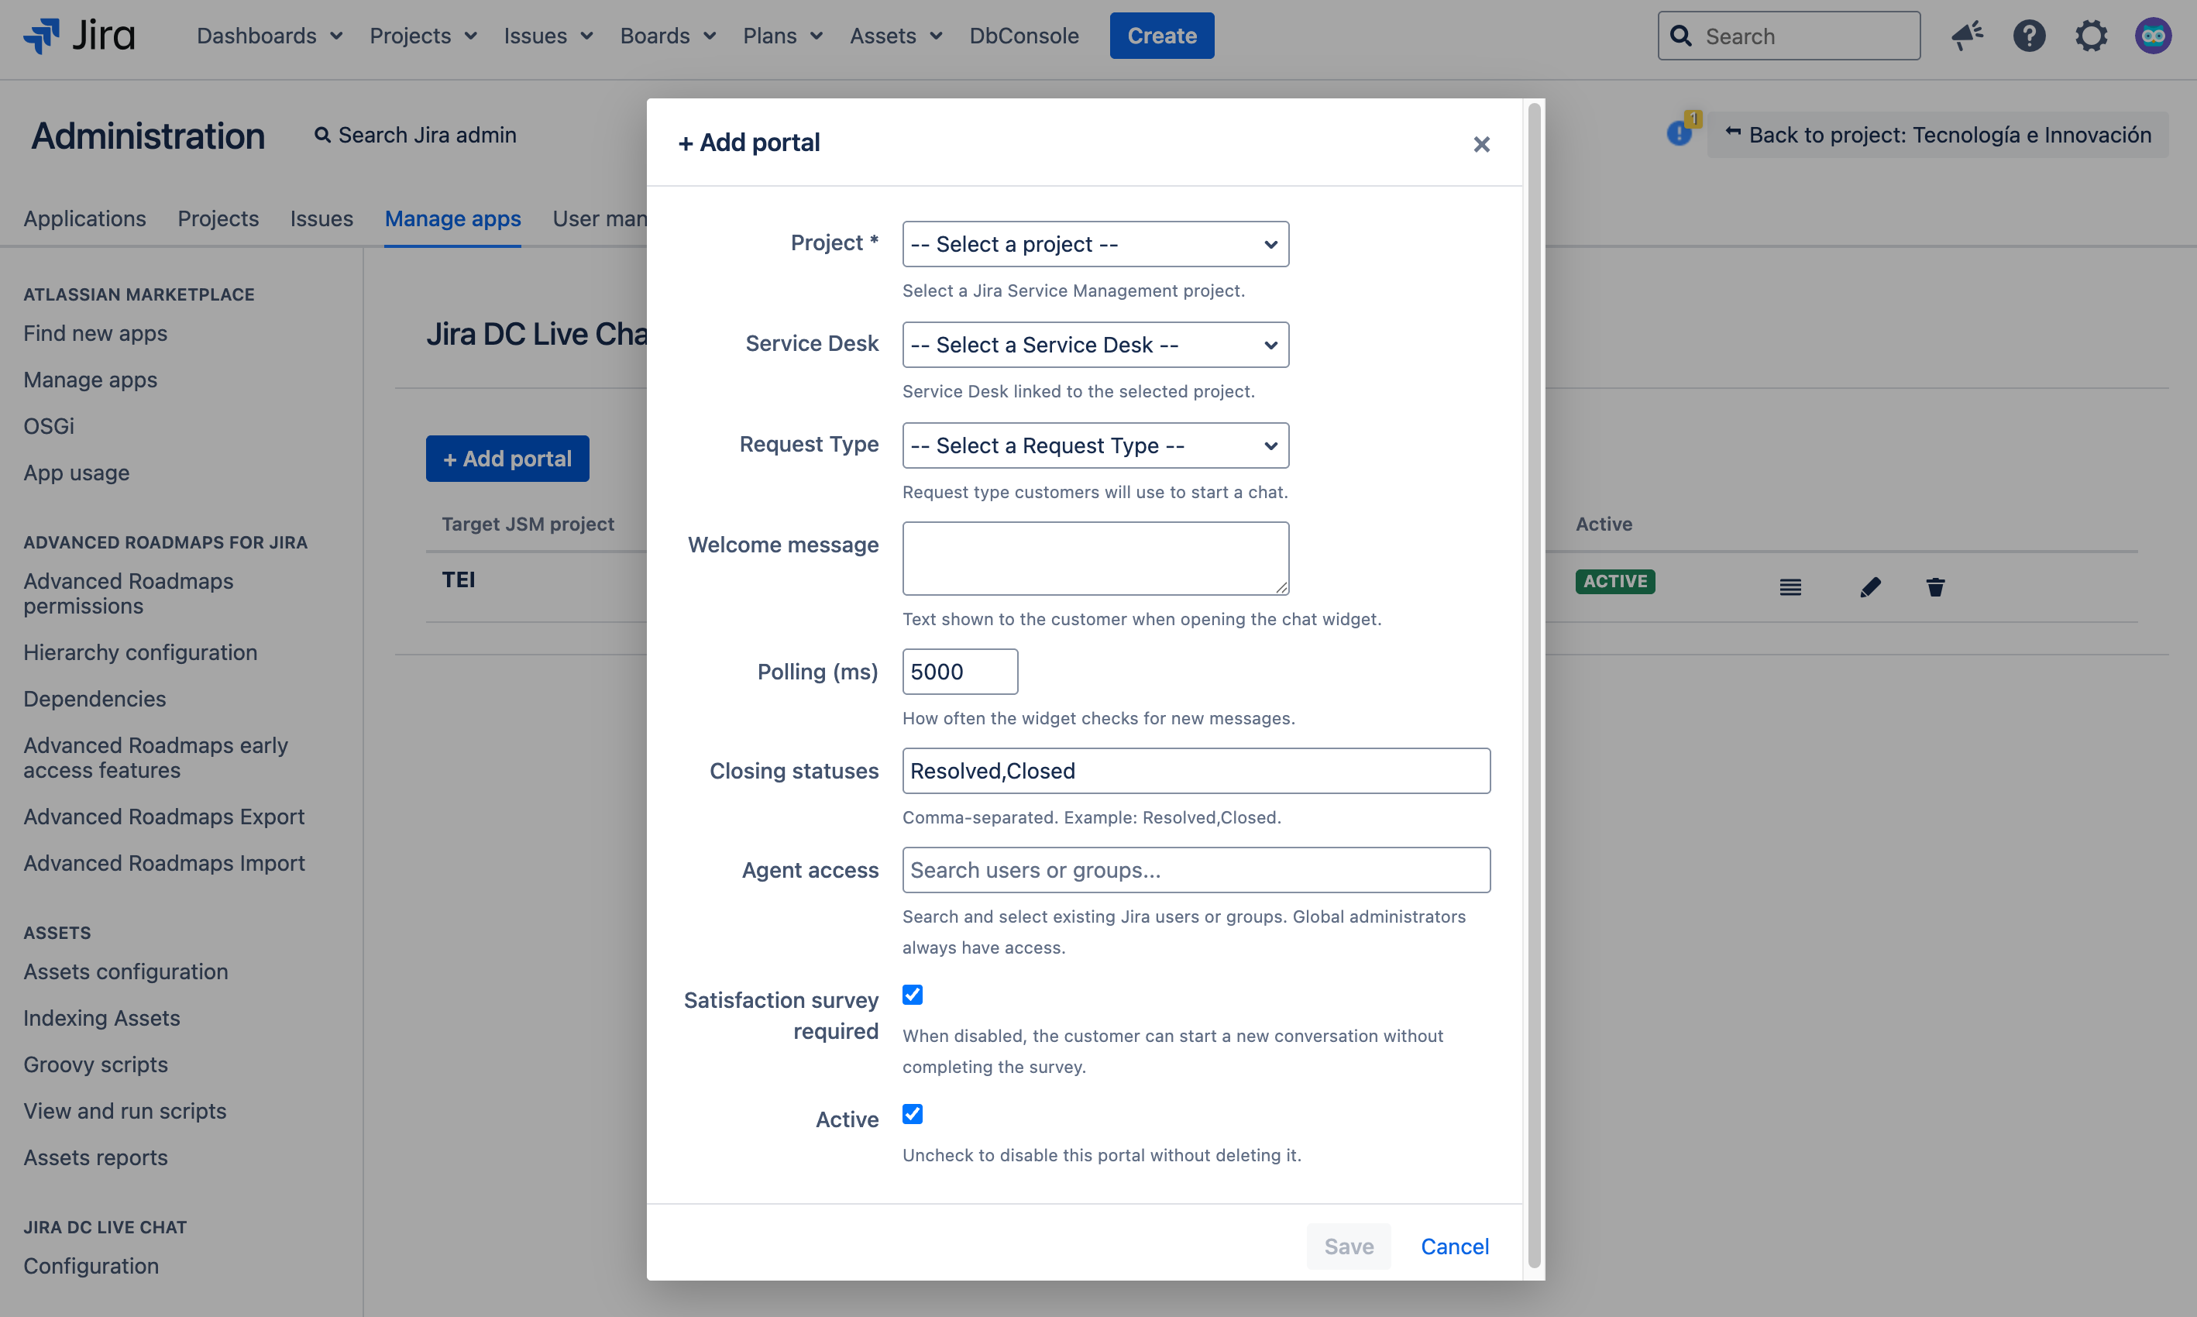Screen dimensions: 2197x1317
Task: Go back to project Tecnología e Innovación
Action: point(1938,135)
